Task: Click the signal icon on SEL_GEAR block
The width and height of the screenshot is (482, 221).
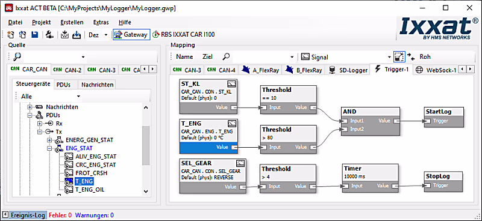Action: coord(240,163)
